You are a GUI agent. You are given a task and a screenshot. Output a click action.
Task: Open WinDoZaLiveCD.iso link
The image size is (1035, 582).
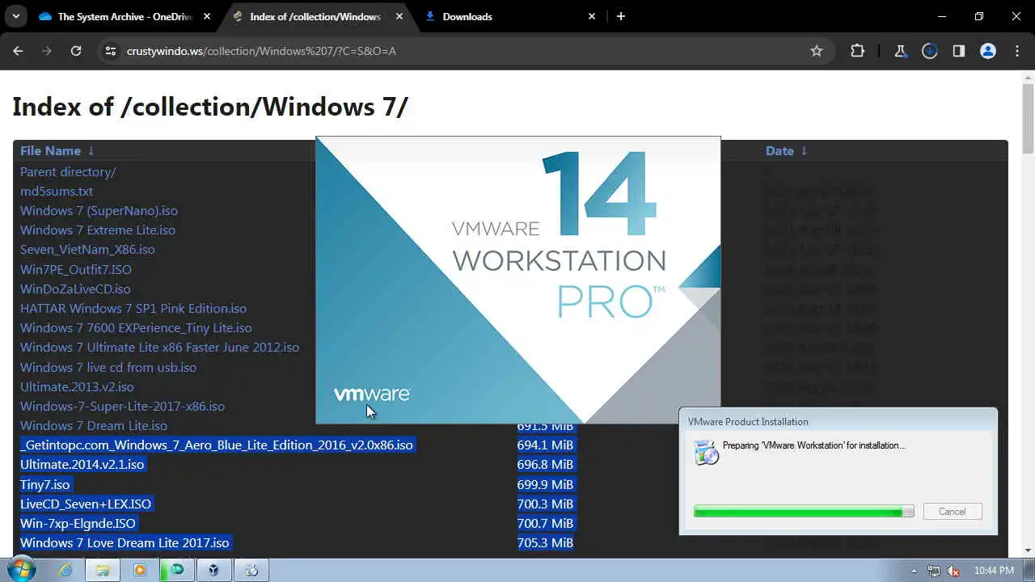[x=75, y=289]
